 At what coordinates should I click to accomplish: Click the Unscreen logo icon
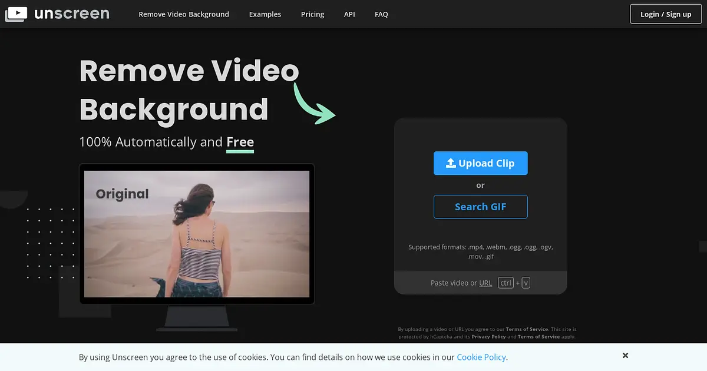(x=16, y=14)
